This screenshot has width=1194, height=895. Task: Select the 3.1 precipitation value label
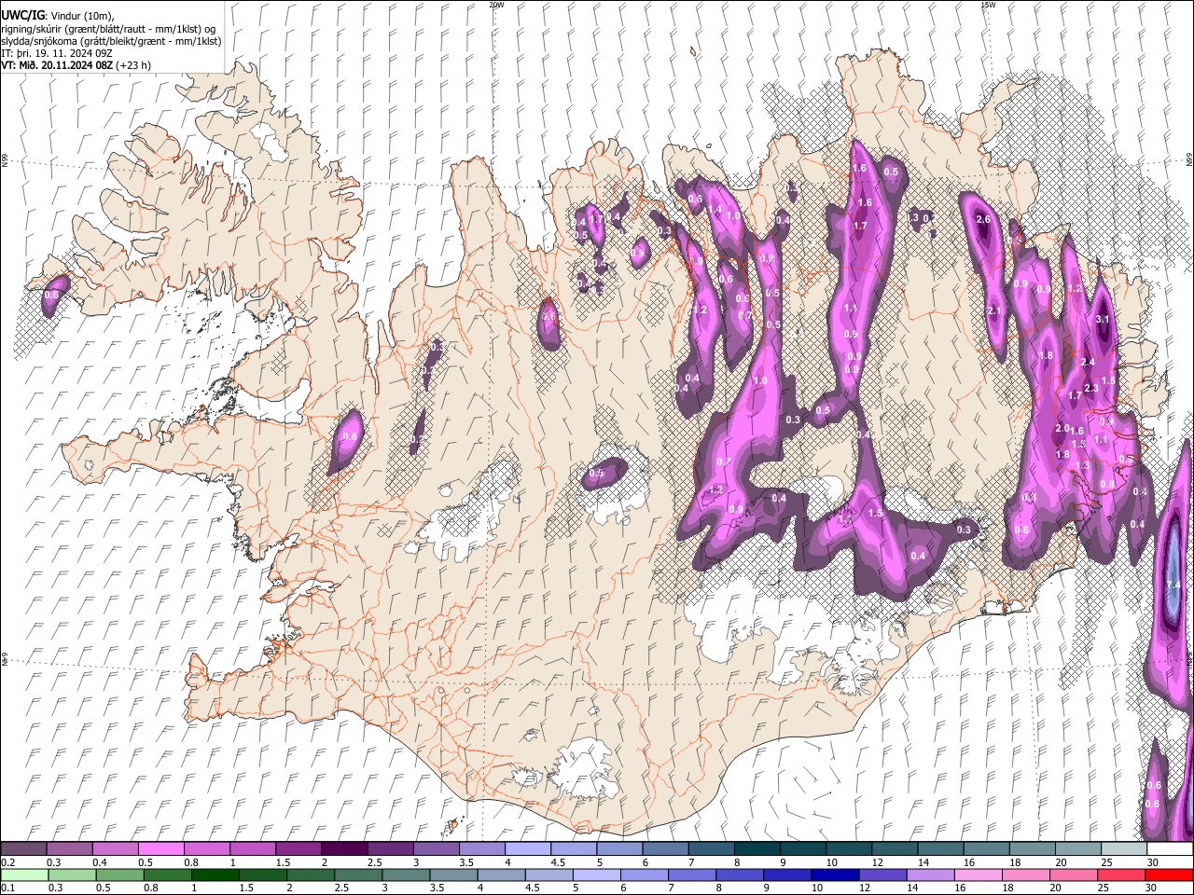click(1103, 319)
